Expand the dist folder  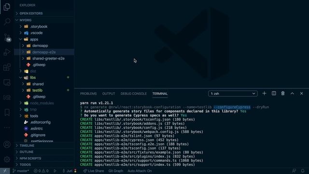coord(44,71)
